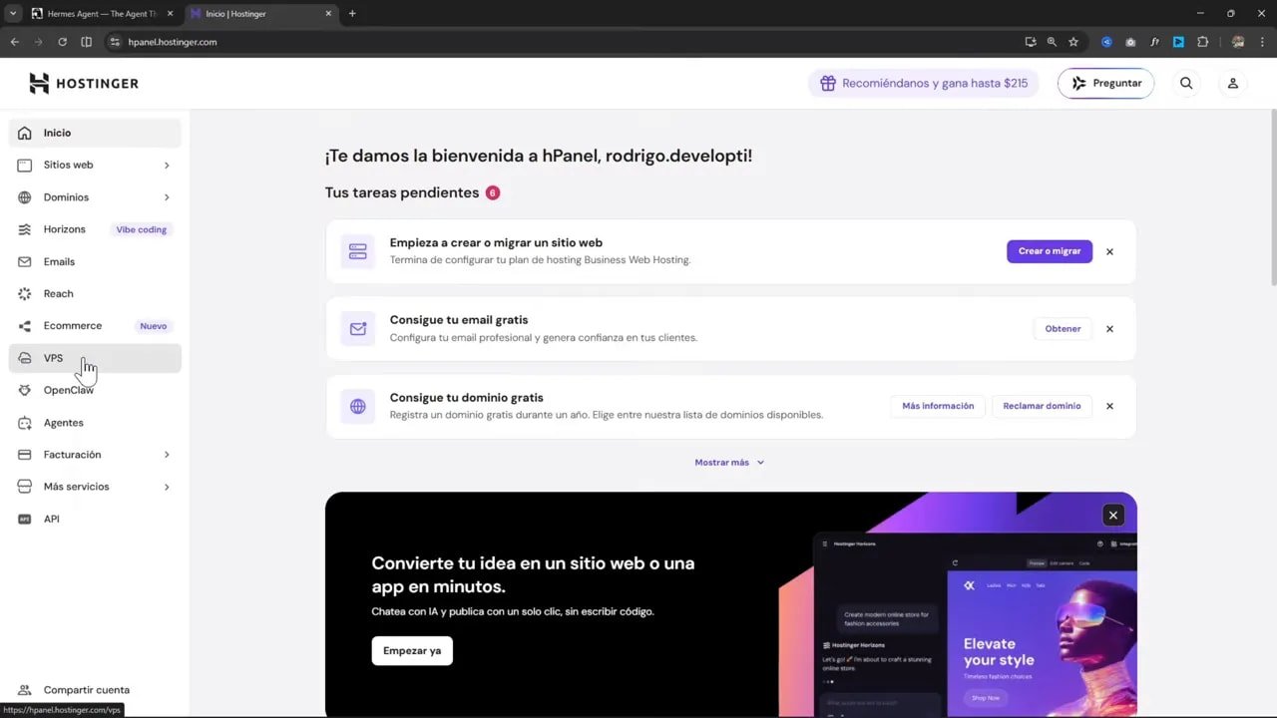
Task: Click the Empezar ya button
Action: pos(412,651)
